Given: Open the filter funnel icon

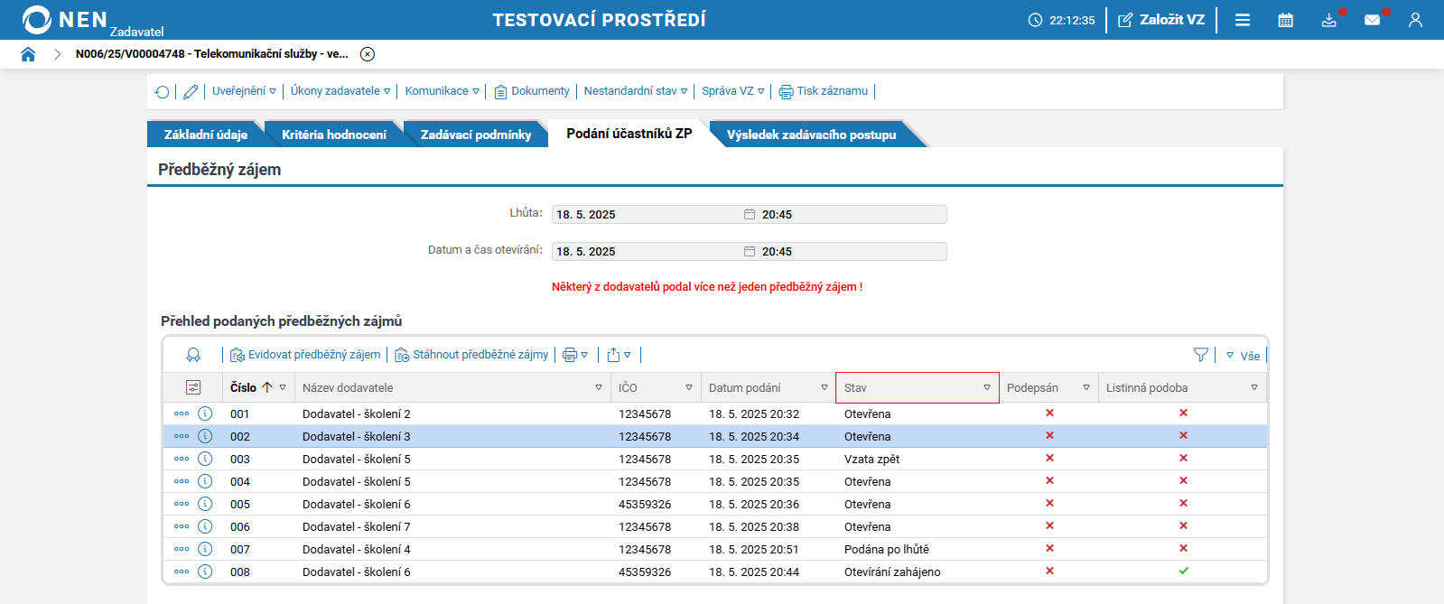Looking at the screenshot, I should tap(1201, 355).
